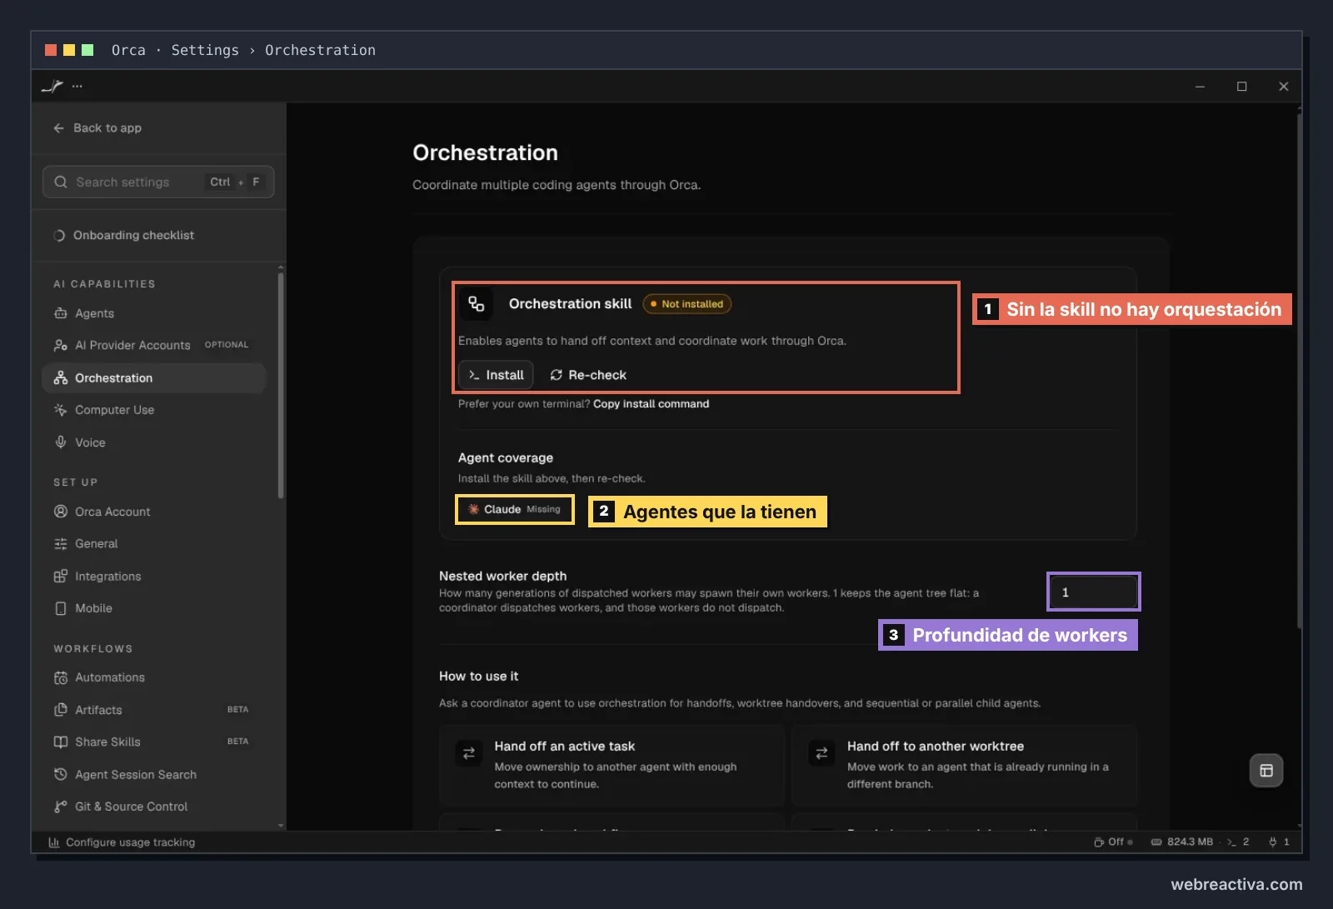Focus the Search settings field
The image size is (1333, 909).
coord(158,182)
